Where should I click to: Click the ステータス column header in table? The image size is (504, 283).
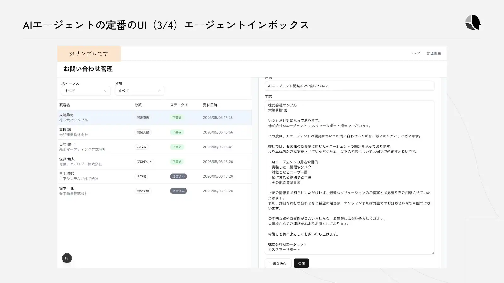(x=179, y=105)
